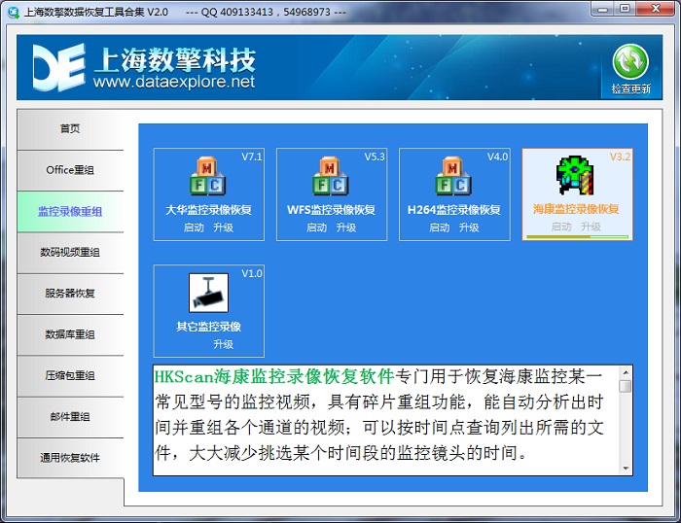Click the 其它监控录像 title text
This screenshot has width=681, height=523.
click(x=208, y=327)
